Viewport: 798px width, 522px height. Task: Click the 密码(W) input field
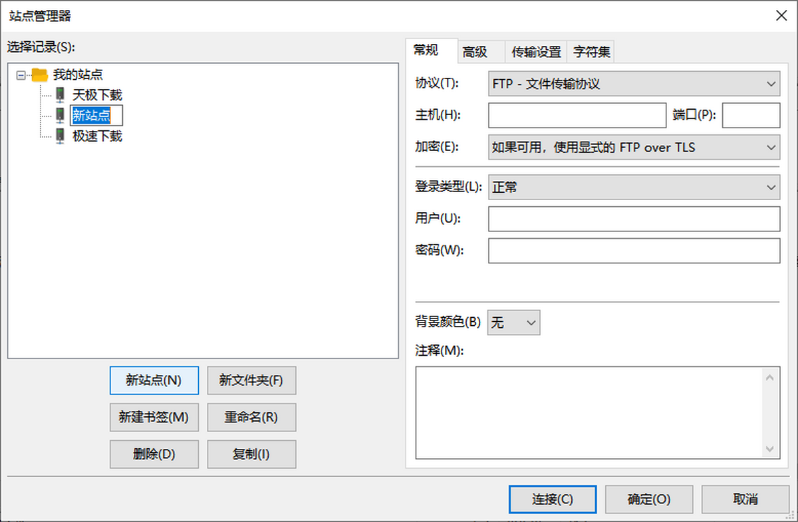tap(633, 251)
